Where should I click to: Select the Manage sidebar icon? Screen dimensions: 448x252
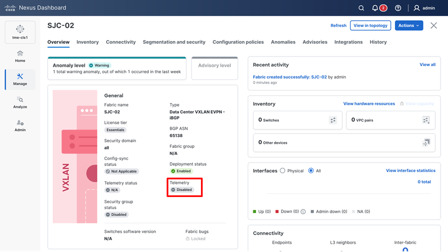pyautogui.click(x=20, y=79)
